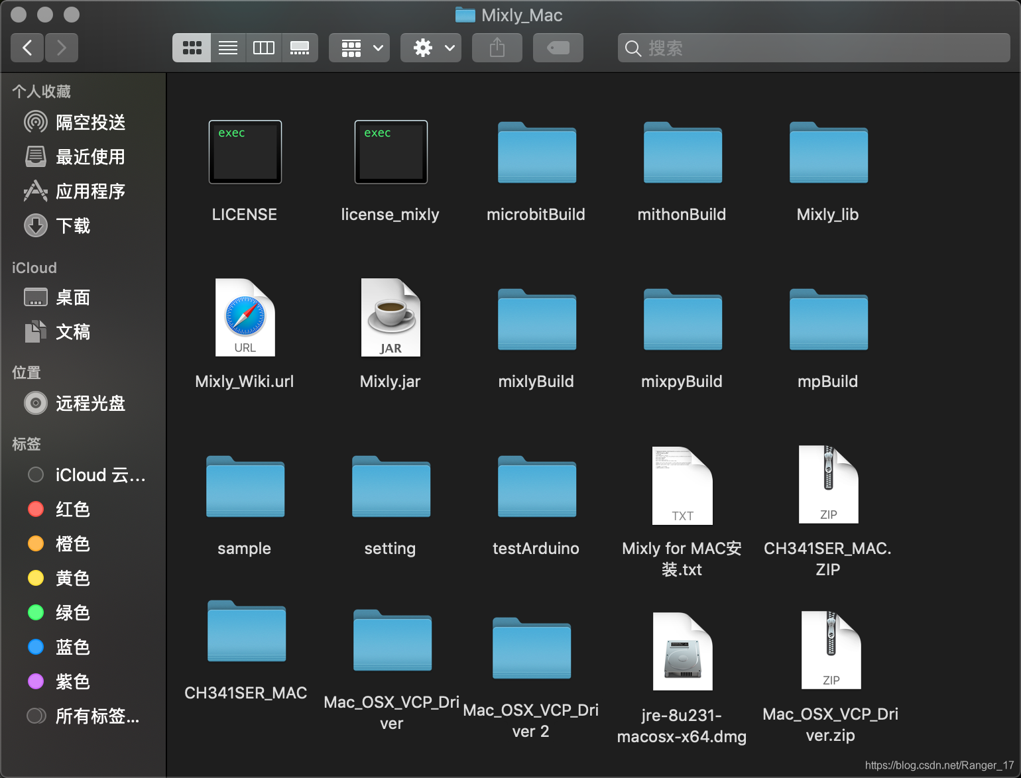This screenshot has width=1021, height=778.
Task: Select the Mac_OSX_VCP_Driver folder icon
Action: click(392, 640)
